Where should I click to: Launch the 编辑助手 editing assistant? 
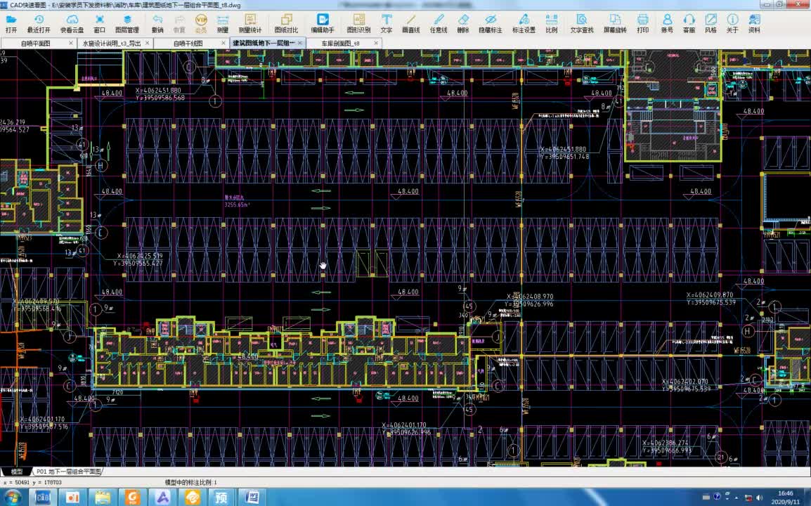(x=323, y=23)
